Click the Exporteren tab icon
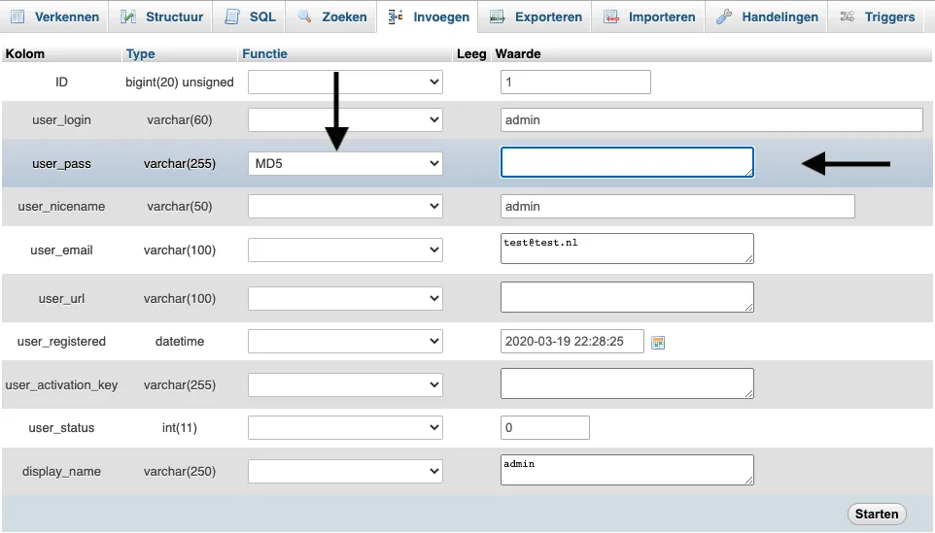935x533 pixels. [x=498, y=17]
